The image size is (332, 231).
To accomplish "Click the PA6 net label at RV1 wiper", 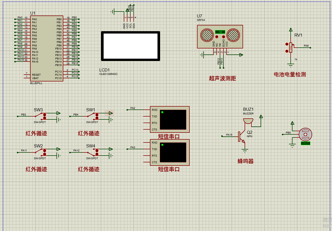I will pos(306,46).
